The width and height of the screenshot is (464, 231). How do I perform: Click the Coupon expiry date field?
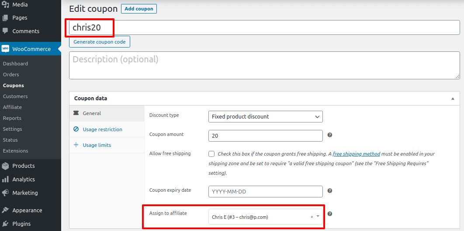(266, 191)
